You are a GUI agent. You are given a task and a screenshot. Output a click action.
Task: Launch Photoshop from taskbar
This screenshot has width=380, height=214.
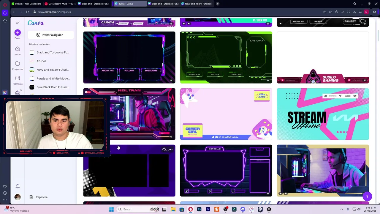[199, 209]
